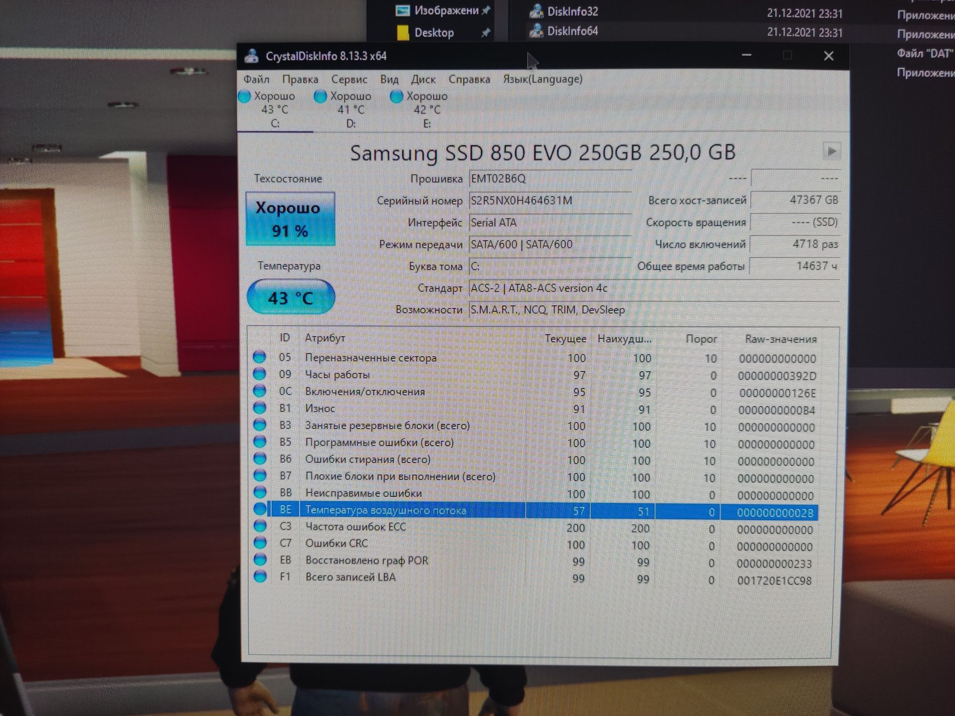955x716 pixels.
Task: Click the Число включений 4718 раз field
Action: (x=795, y=244)
